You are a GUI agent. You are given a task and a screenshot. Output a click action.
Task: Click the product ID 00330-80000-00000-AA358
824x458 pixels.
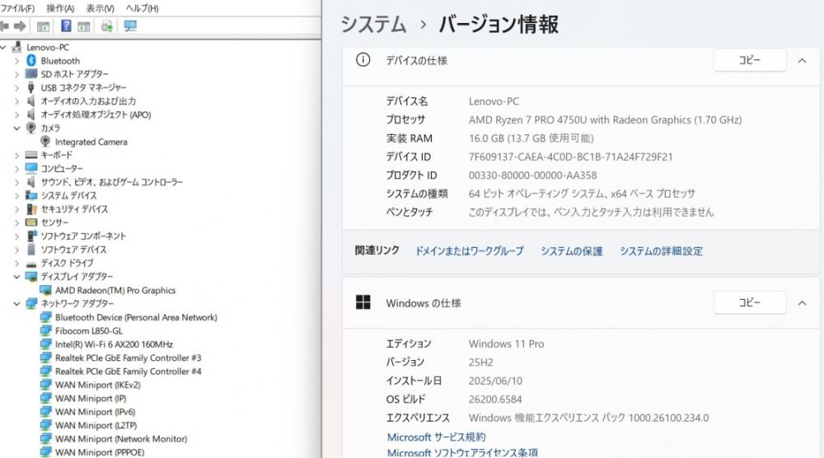click(x=533, y=175)
